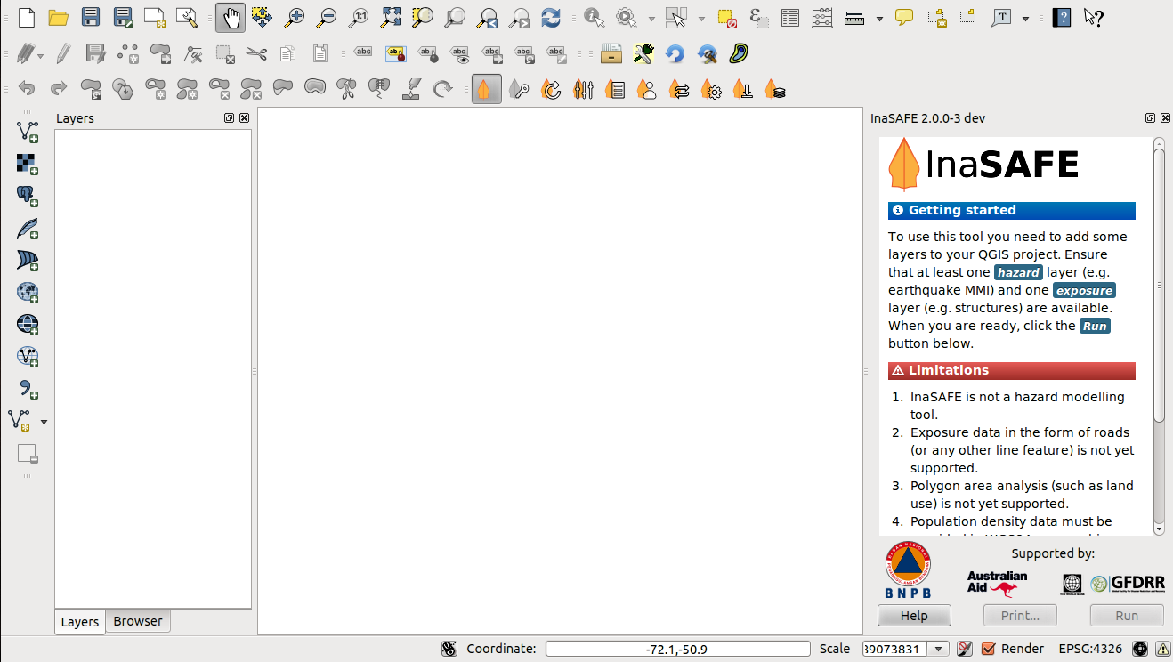The image size is (1173, 662).
Task: Create a new bookmark
Action: click(x=936, y=17)
